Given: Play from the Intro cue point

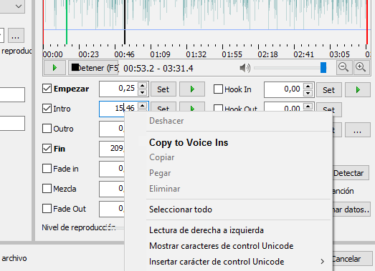Looking at the screenshot, I should (192, 107).
